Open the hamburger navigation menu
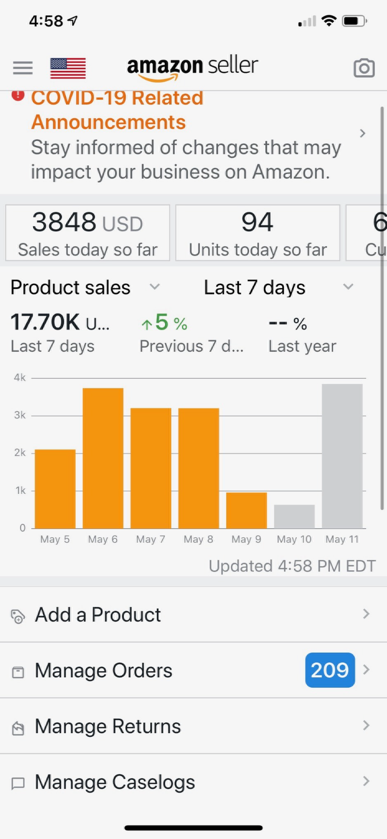387x839 pixels. [23, 68]
